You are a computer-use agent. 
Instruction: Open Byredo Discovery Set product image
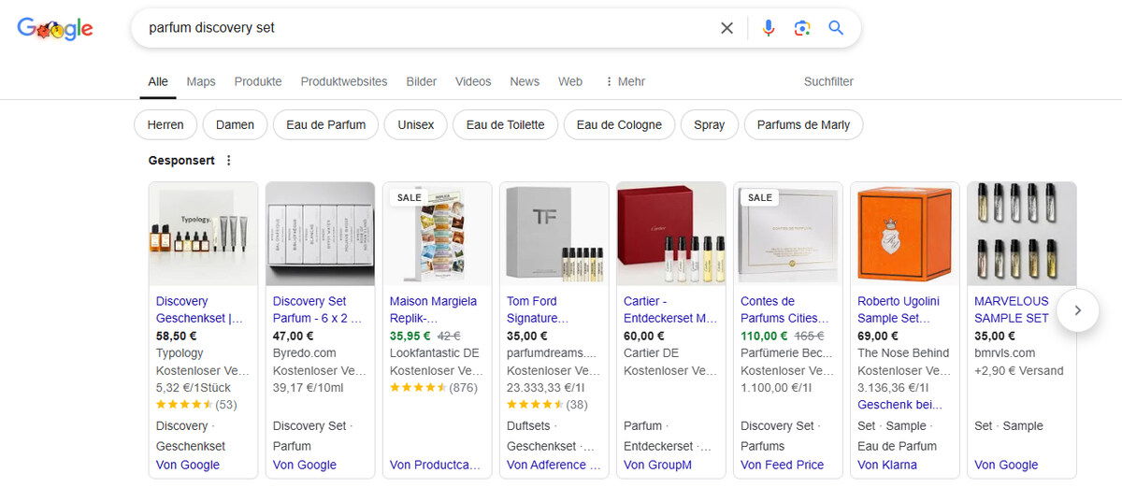tap(320, 234)
